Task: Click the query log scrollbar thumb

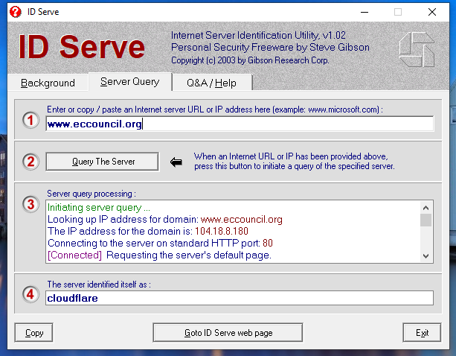Action: pyautogui.click(x=426, y=220)
